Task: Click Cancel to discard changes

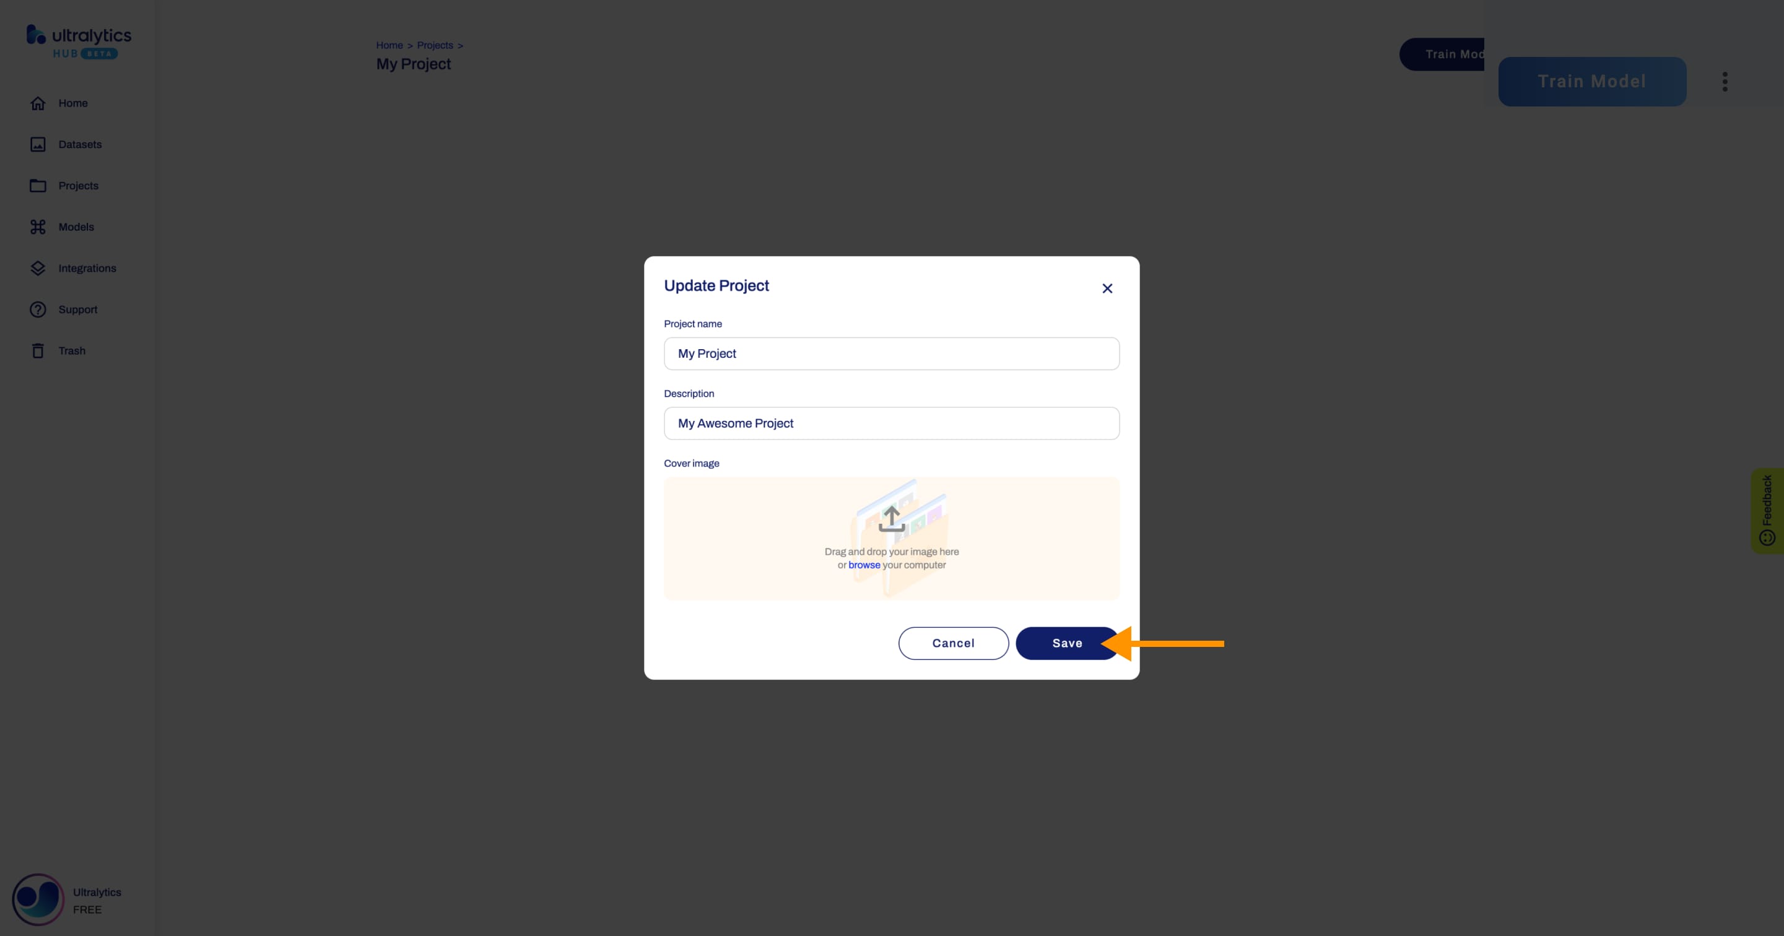Action: (954, 643)
